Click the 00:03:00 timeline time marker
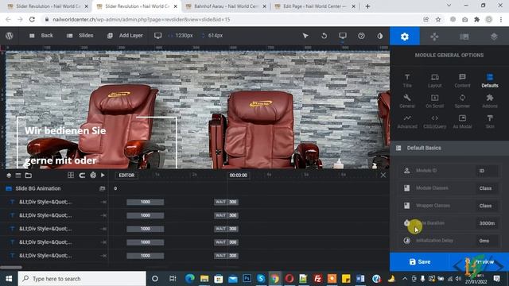509x286 pixels. click(x=239, y=175)
